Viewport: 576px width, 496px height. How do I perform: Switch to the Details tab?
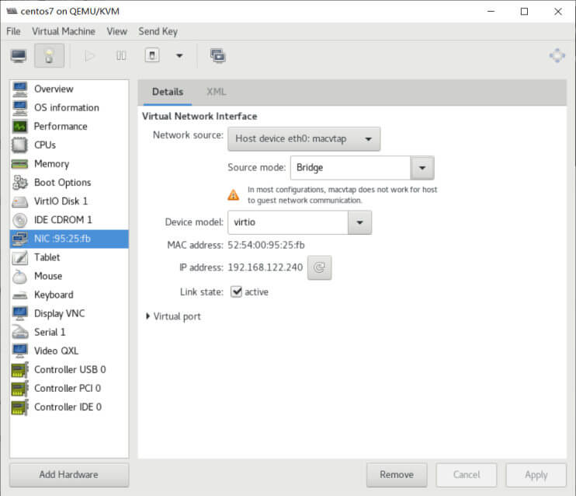point(168,92)
